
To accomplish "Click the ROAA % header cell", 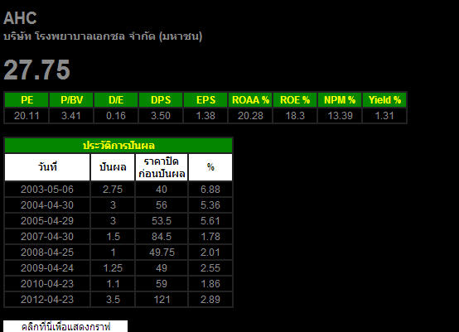I will pos(250,100).
